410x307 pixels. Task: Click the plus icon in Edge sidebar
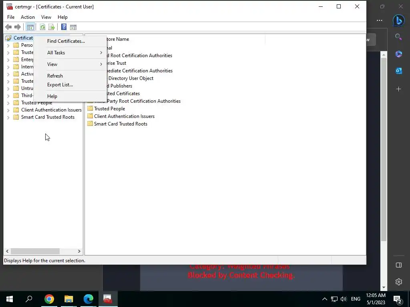tap(398, 89)
